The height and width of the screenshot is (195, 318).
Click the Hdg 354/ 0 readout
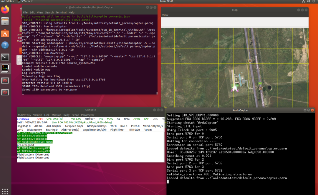[x=24, y=126]
